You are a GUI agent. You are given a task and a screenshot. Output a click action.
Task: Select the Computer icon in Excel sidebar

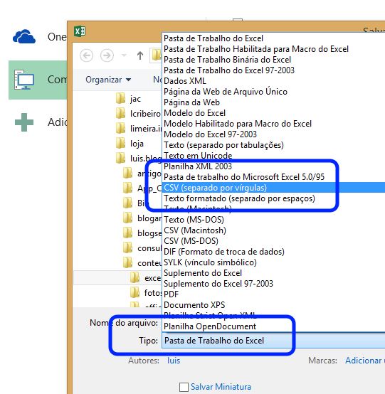(x=24, y=80)
